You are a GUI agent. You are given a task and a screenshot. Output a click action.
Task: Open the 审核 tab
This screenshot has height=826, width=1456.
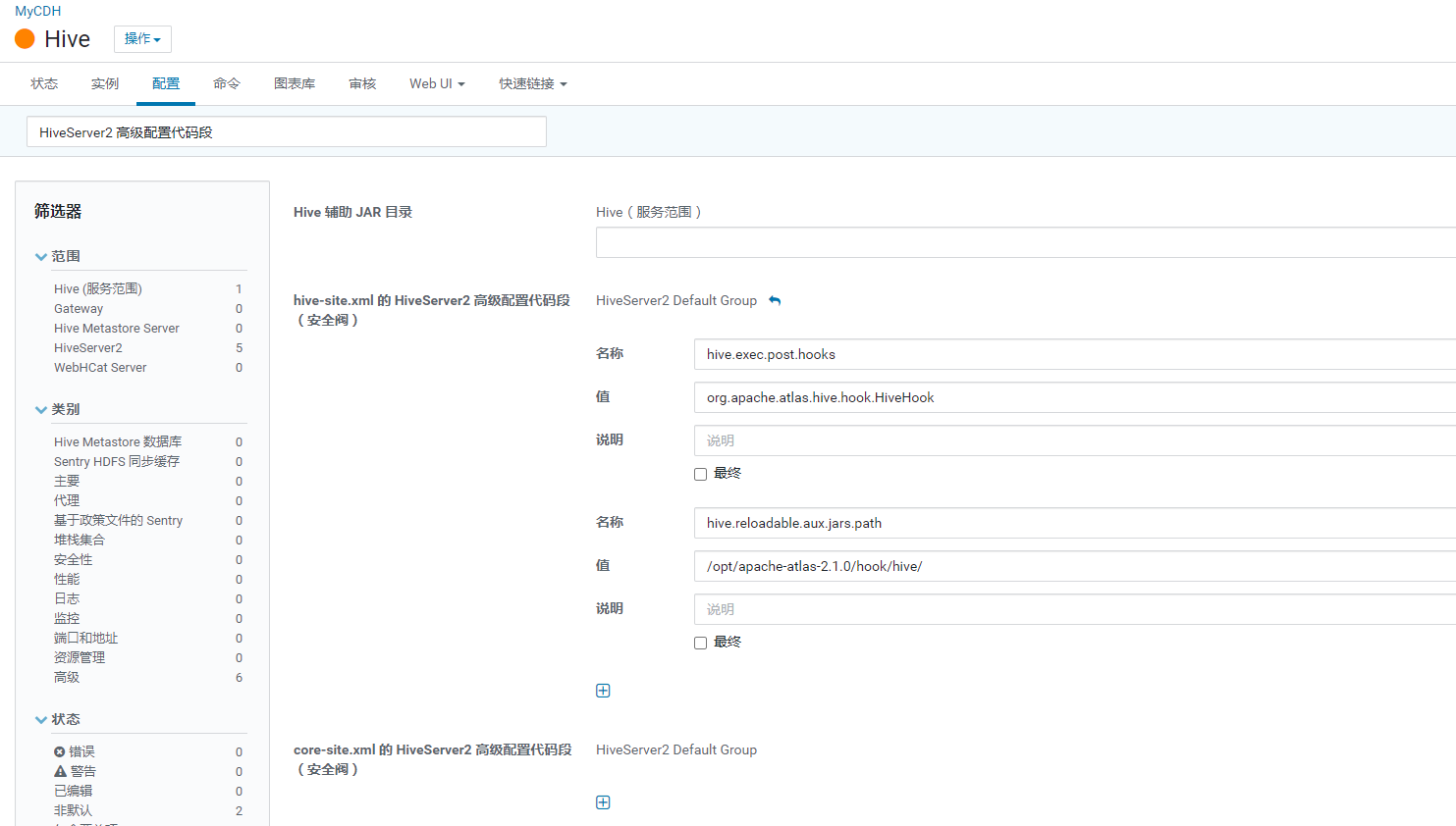coord(362,83)
